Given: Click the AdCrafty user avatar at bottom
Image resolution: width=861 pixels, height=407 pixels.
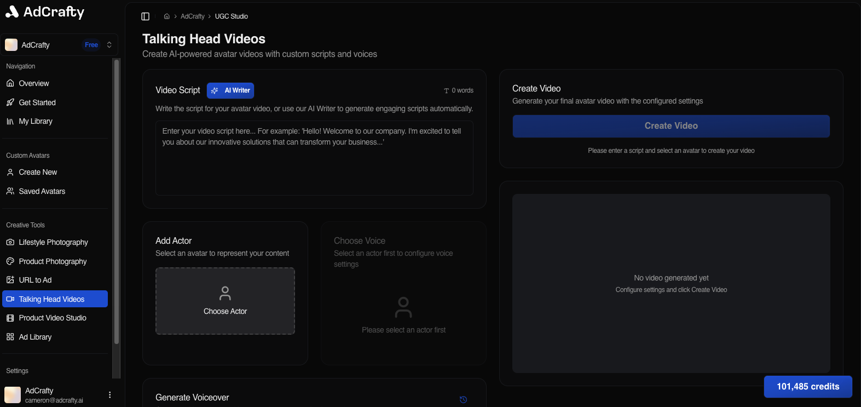Looking at the screenshot, I should pyautogui.click(x=13, y=395).
